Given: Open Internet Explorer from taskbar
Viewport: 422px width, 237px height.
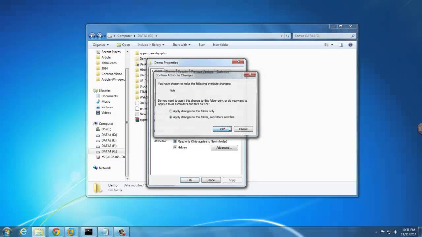Looking at the screenshot, I should (23, 232).
